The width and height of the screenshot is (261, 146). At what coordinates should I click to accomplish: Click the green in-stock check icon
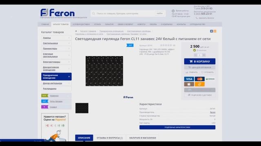tap(195, 50)
